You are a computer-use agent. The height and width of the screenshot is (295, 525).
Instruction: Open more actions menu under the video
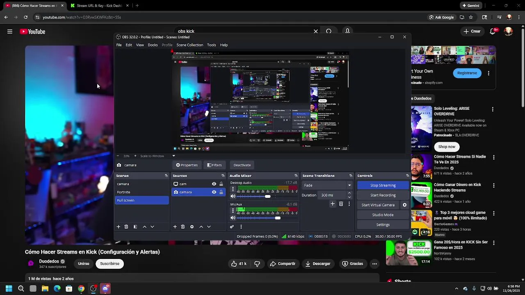tap(374, 264)
